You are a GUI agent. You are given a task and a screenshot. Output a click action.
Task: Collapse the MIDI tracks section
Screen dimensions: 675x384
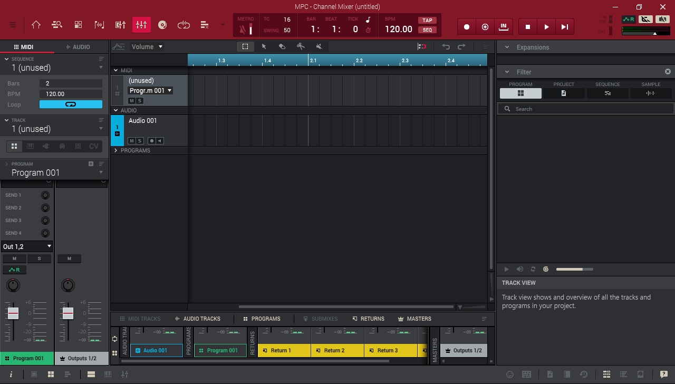(116, 70)
